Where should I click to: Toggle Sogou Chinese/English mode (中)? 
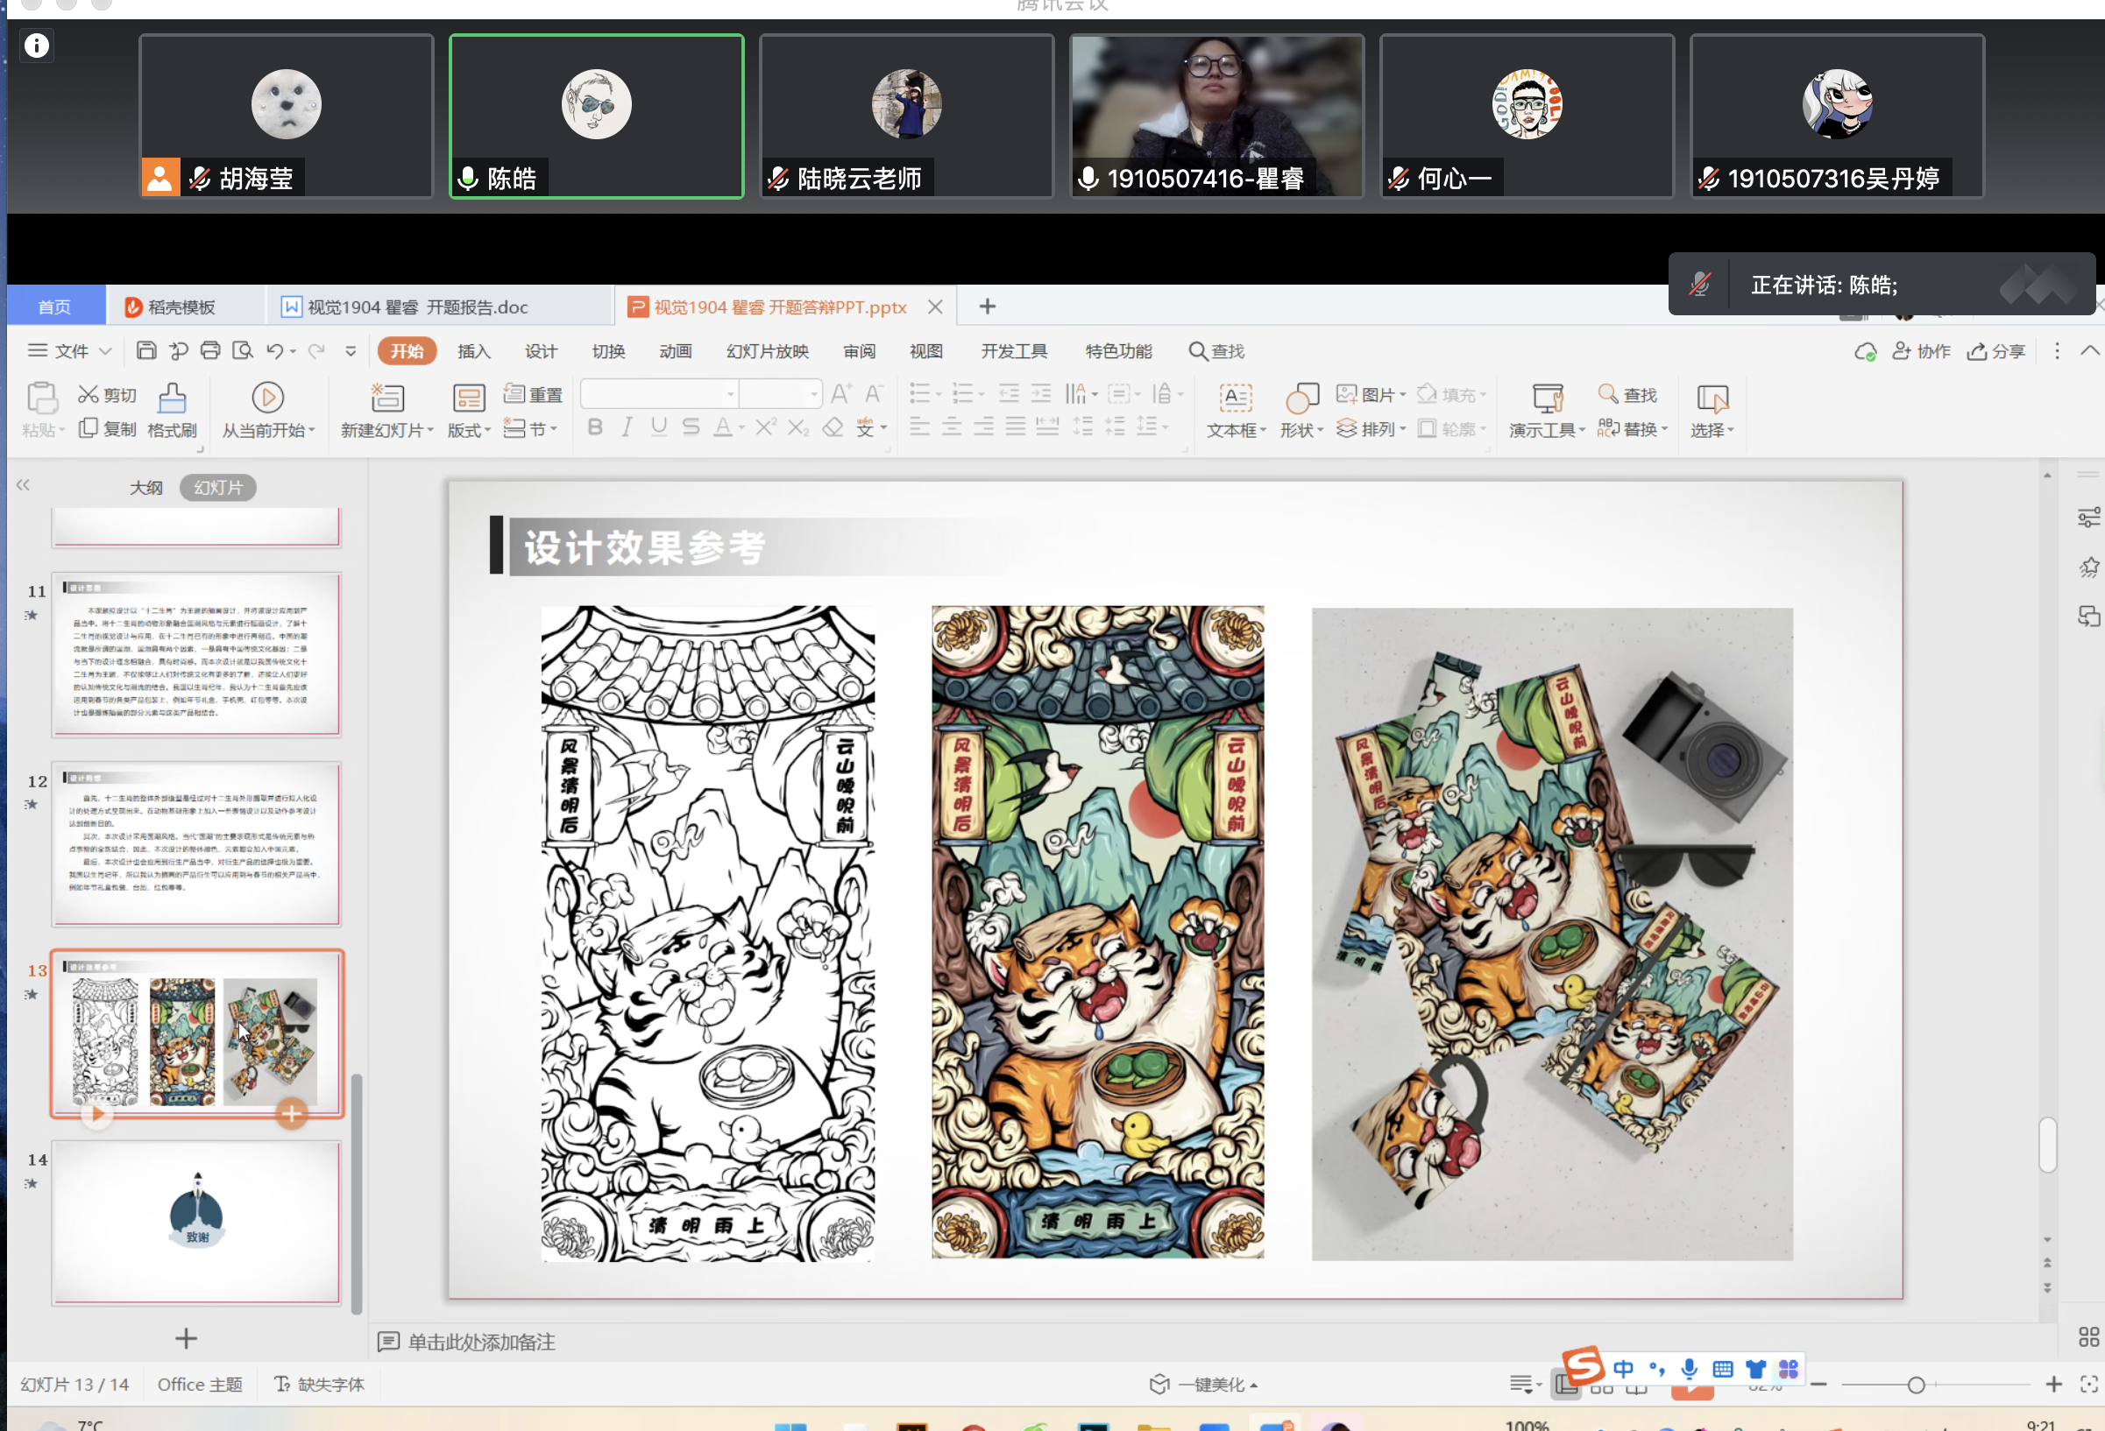tap(1623, 1369)
